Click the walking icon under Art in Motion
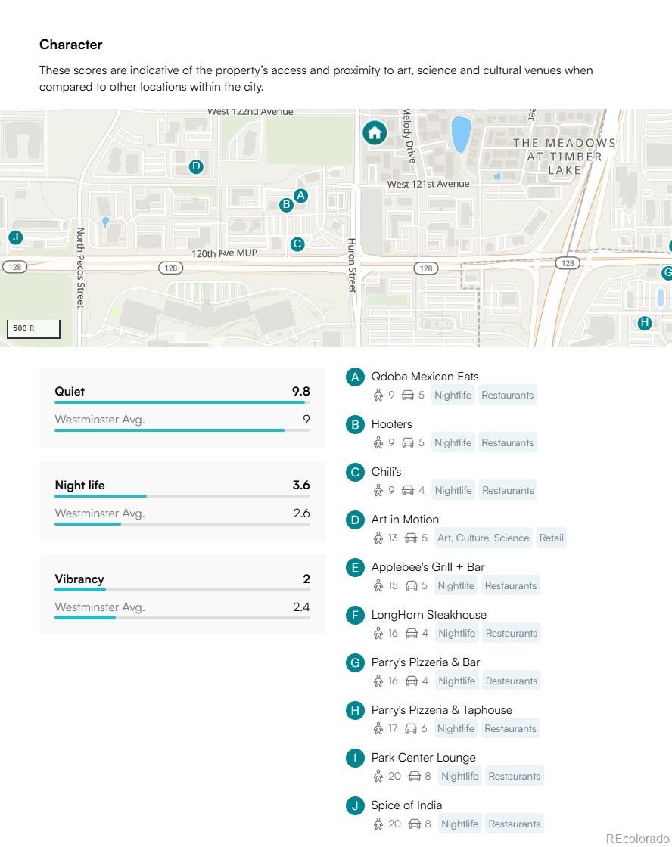The image size is (672, 847). (378, 538)
